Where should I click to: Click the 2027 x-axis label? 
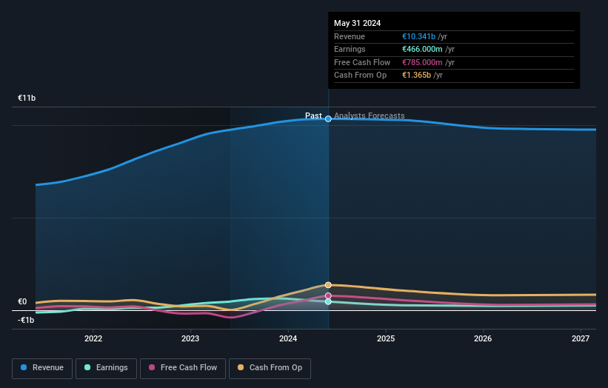click(581, 338)
